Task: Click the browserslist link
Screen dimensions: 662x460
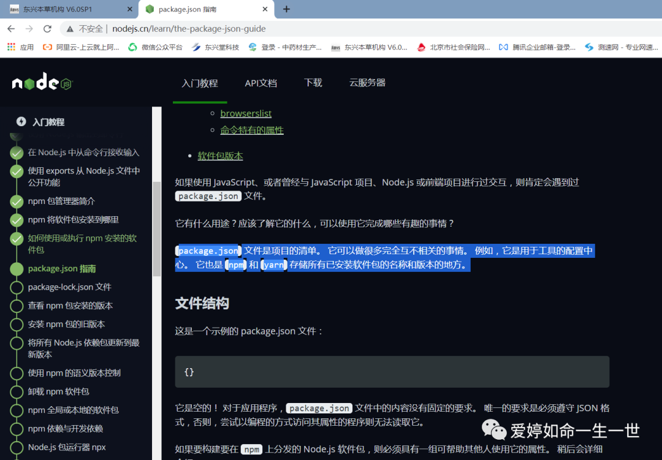Action: point(246,113)
